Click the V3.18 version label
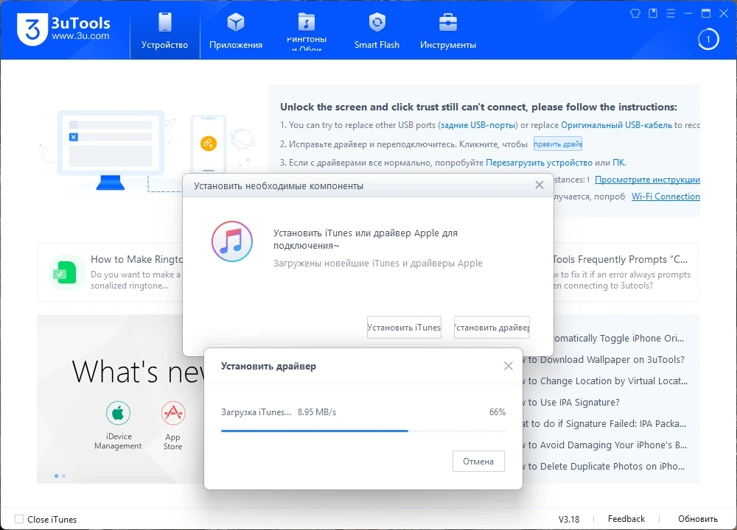The image size is (737, 530). click(x=569, y=519)
